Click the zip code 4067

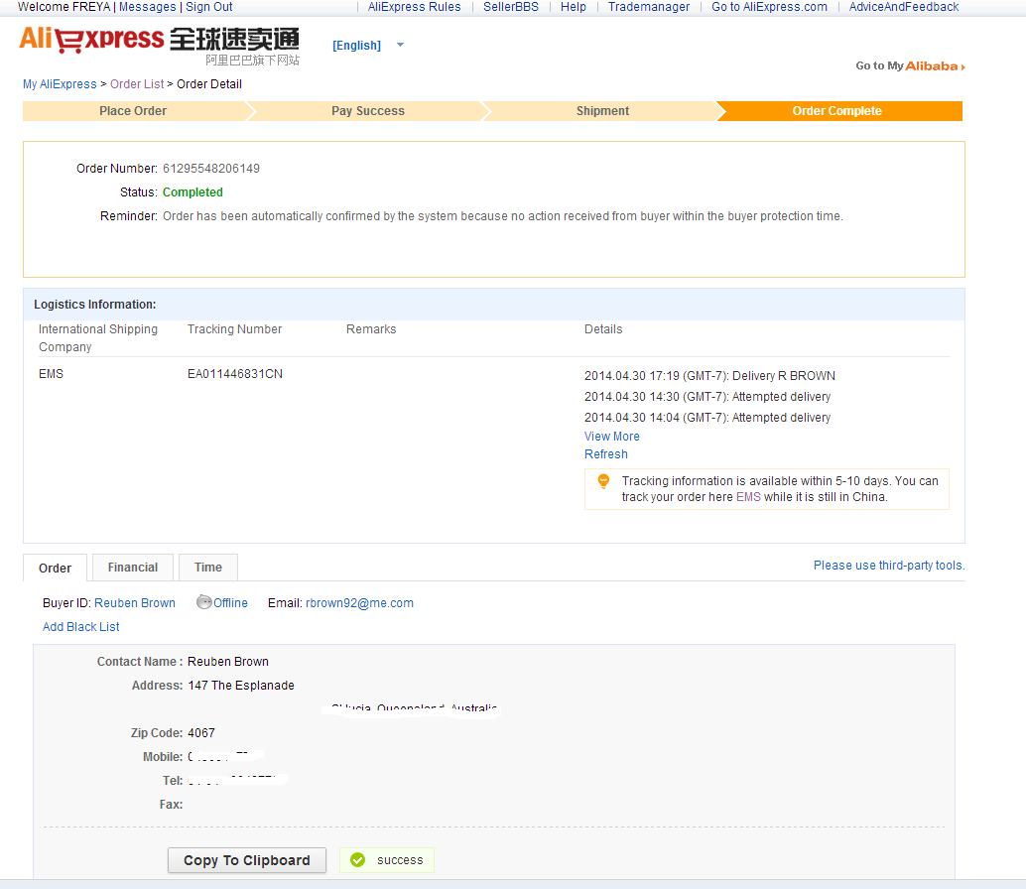[201, 733]
